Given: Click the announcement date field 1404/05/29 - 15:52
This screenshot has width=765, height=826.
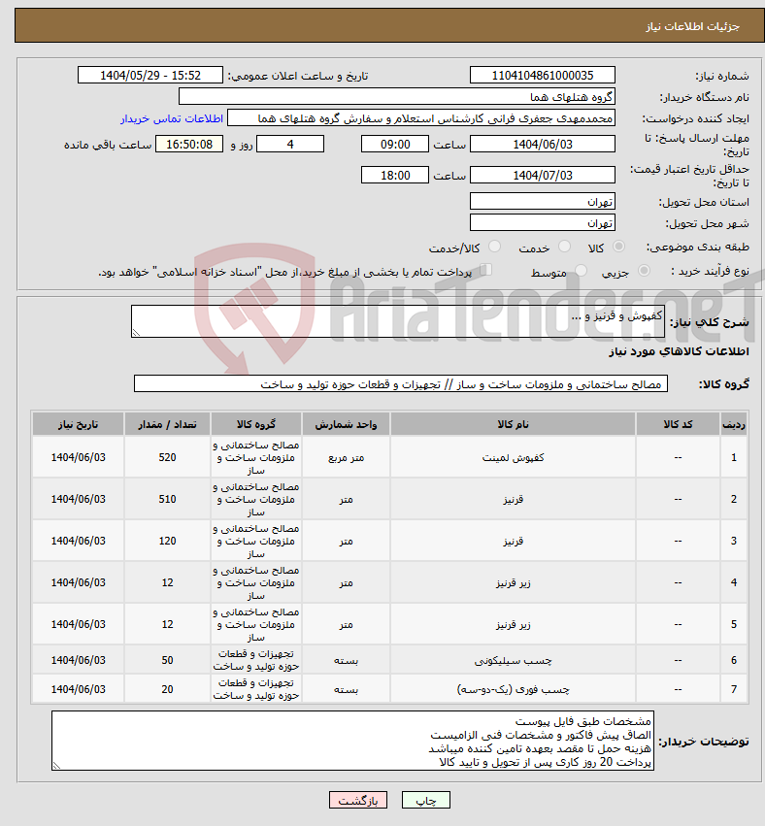Looking at the screenshot, I should pos(150,76).
